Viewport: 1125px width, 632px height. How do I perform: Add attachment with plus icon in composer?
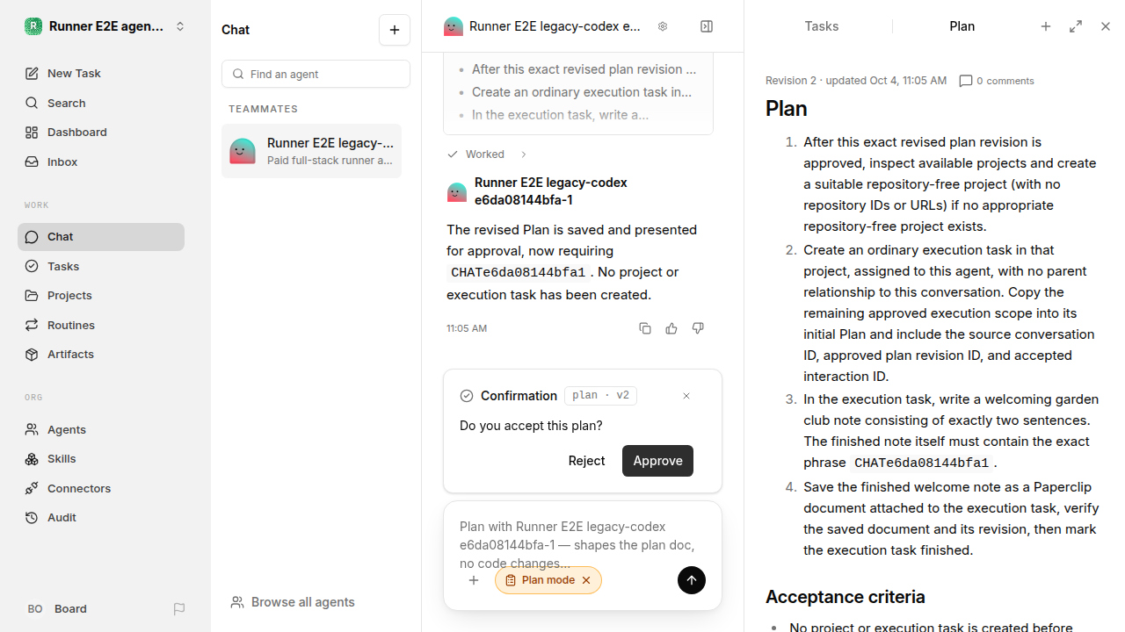474,580
